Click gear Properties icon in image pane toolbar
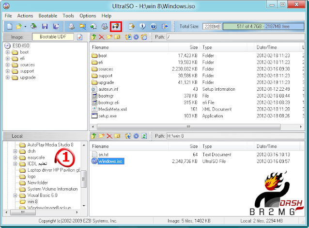Screen dimensions: 309x228 tap(136, 37)
